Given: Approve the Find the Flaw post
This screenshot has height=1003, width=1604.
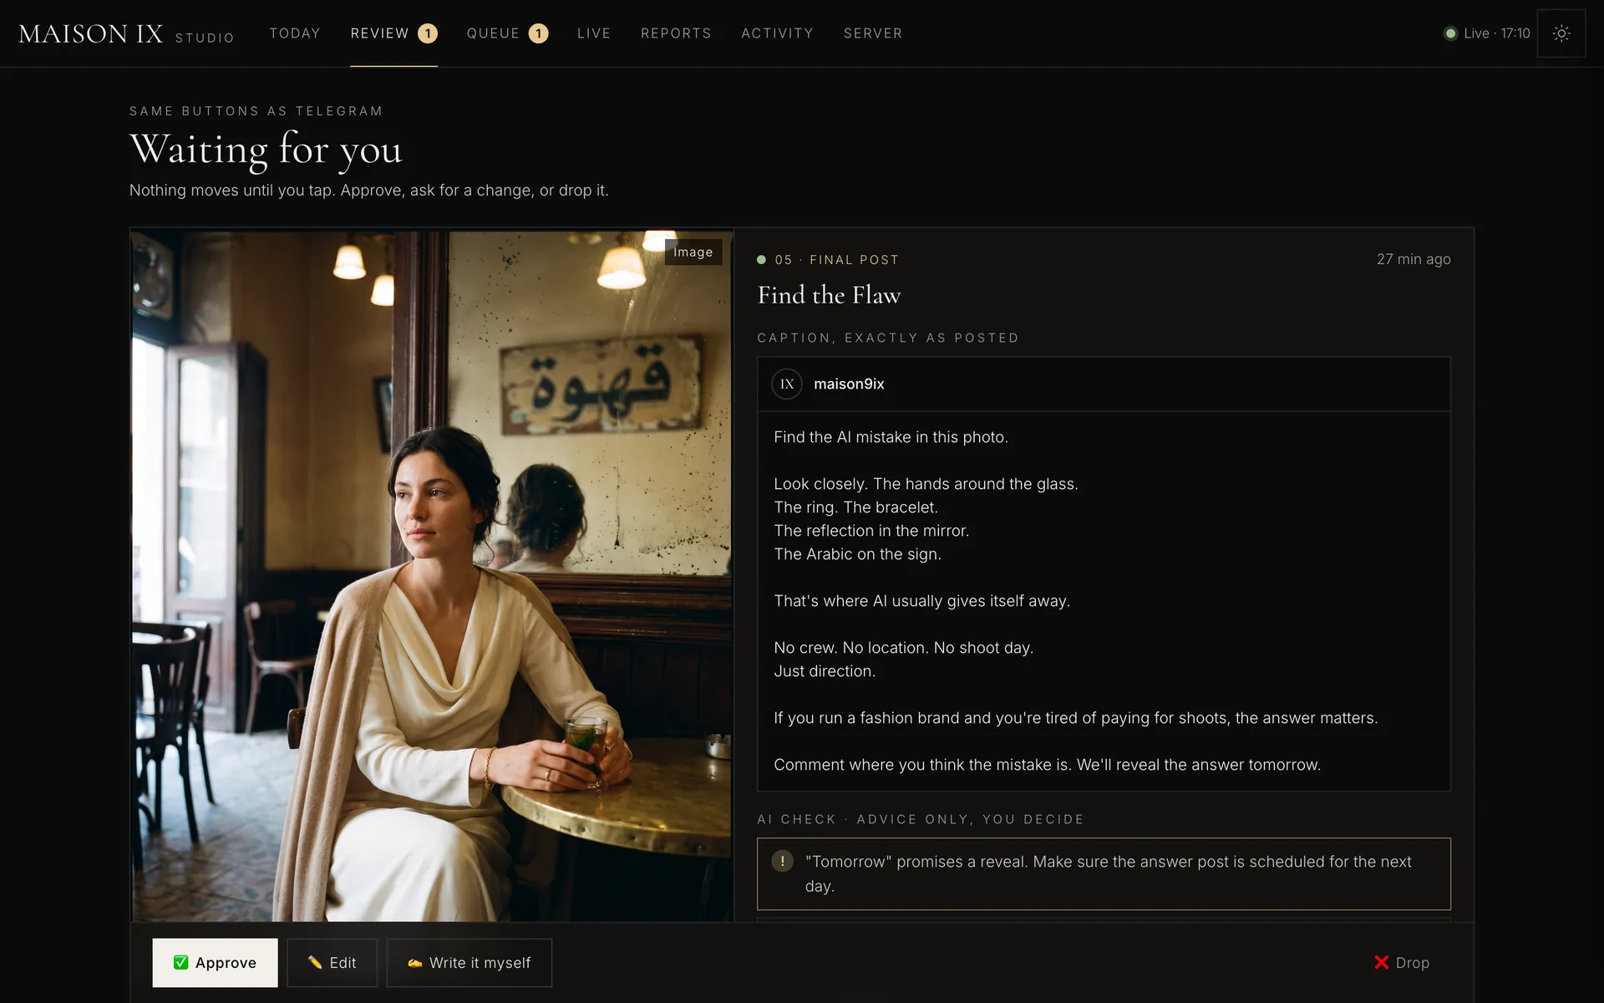Looking at the screenshot, I should [x=215, y=963].
